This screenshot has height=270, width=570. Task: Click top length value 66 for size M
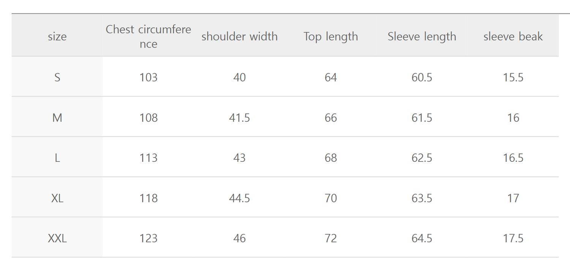tap(331, 118)
